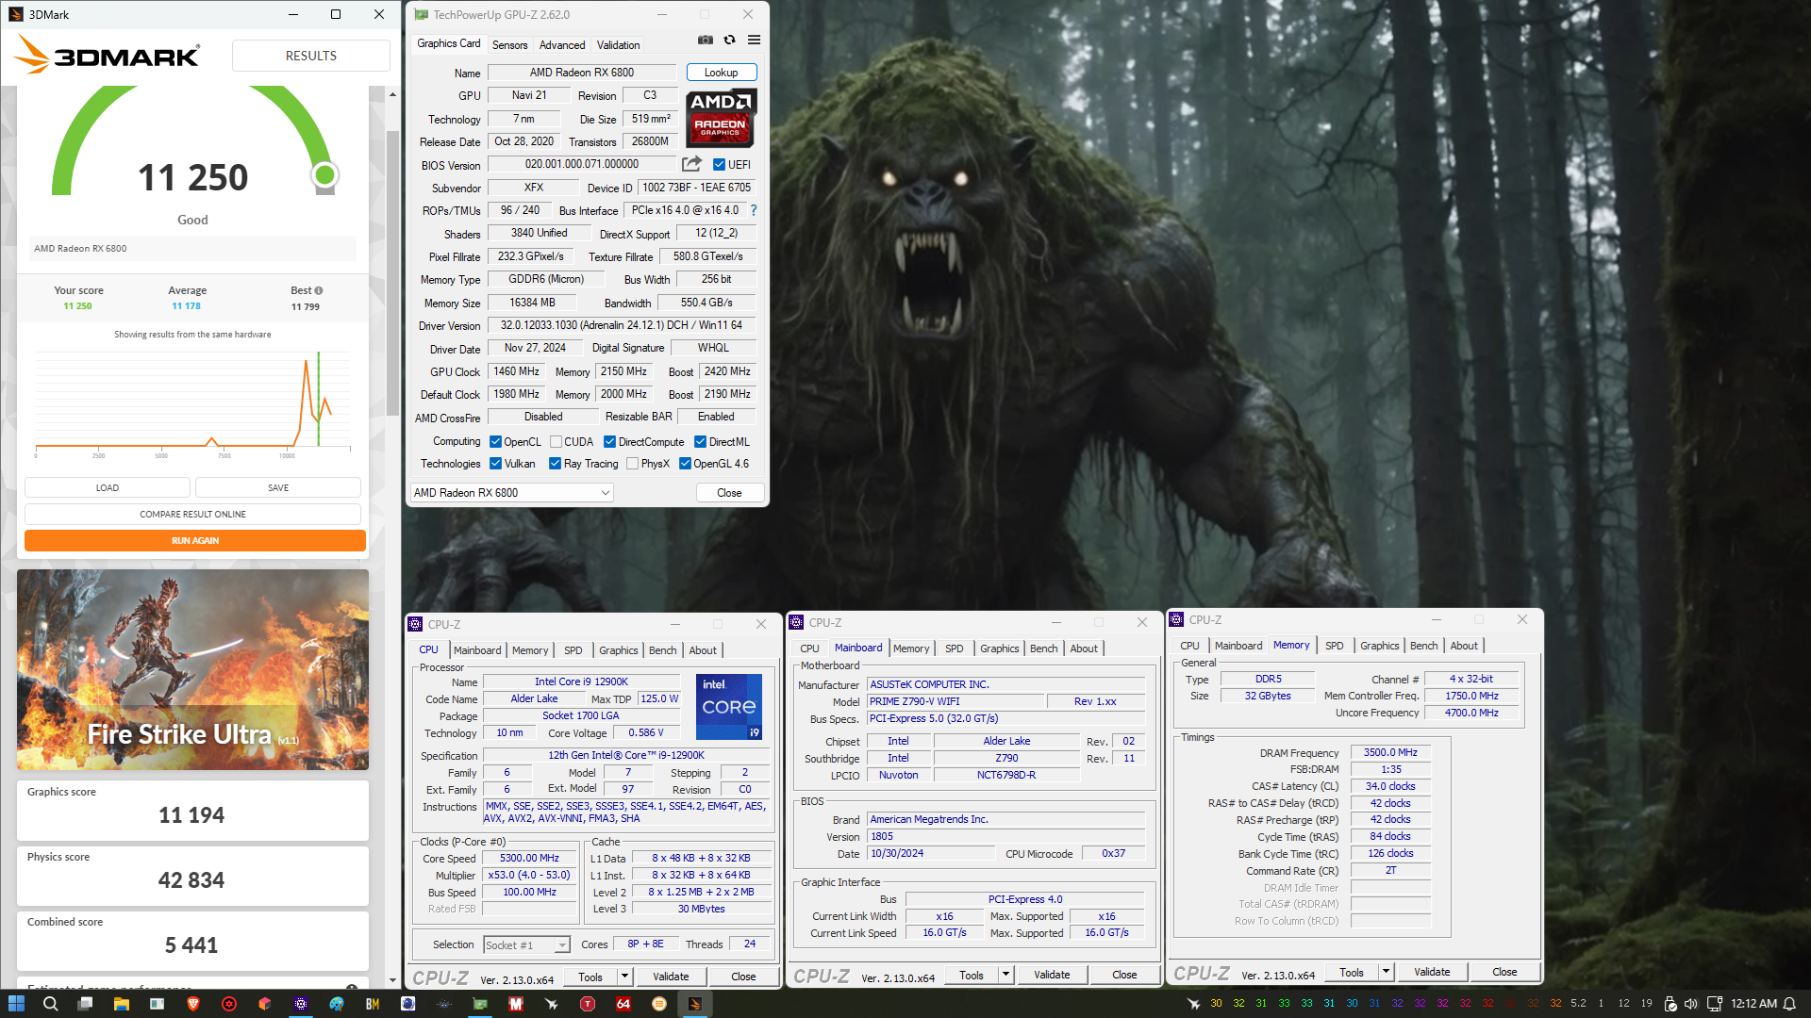This screenshot has height=1018, width=1811.
Task: Open the GPU-Z Validation tab
Action: tap(618, 44)
